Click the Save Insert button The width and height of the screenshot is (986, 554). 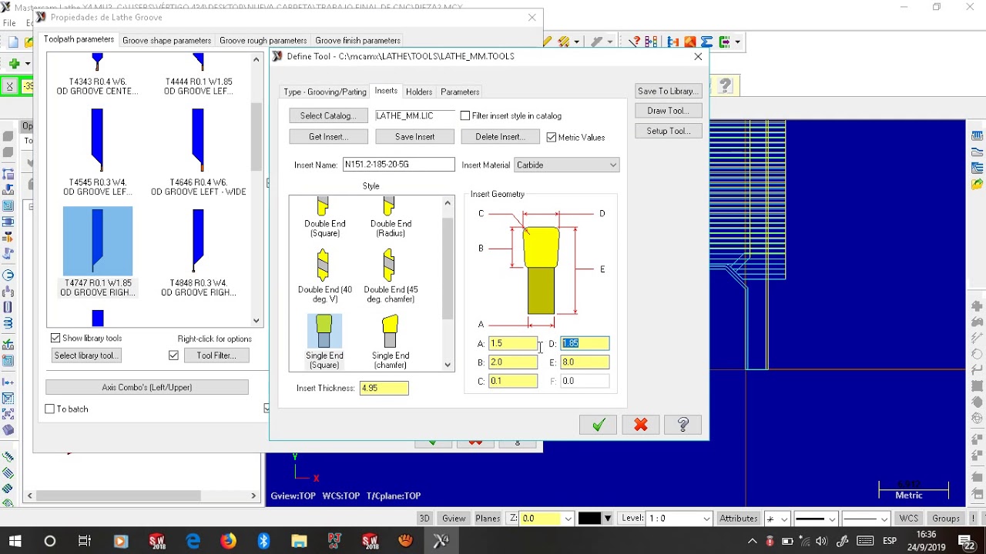pos(414,137)
